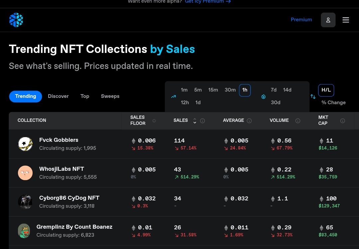Choose the 12h timeframe
The image size is (359, 249).
tap(185, 103)
